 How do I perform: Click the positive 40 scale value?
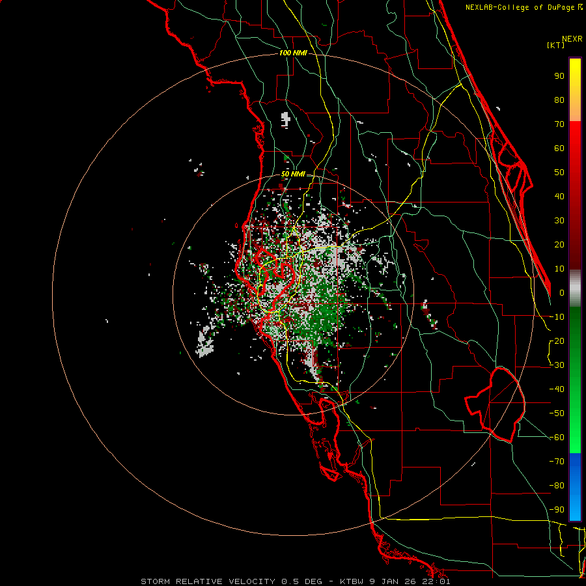(x=559, y=196)
